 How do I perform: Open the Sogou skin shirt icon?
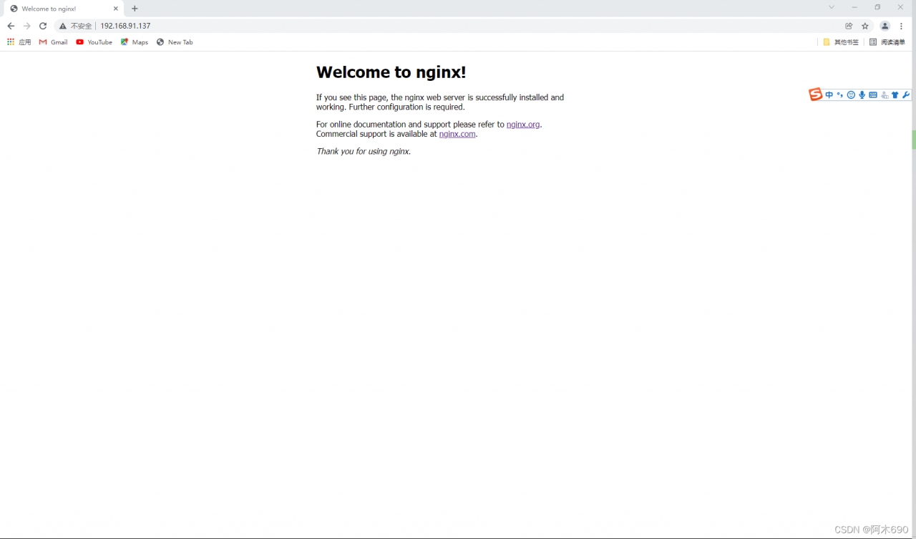point(895,95)
